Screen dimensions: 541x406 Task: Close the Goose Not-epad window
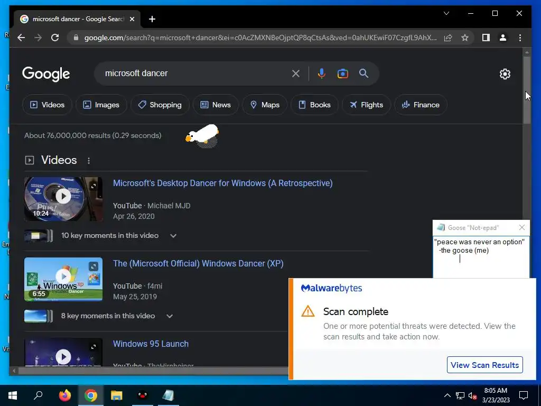coord(521,227)
